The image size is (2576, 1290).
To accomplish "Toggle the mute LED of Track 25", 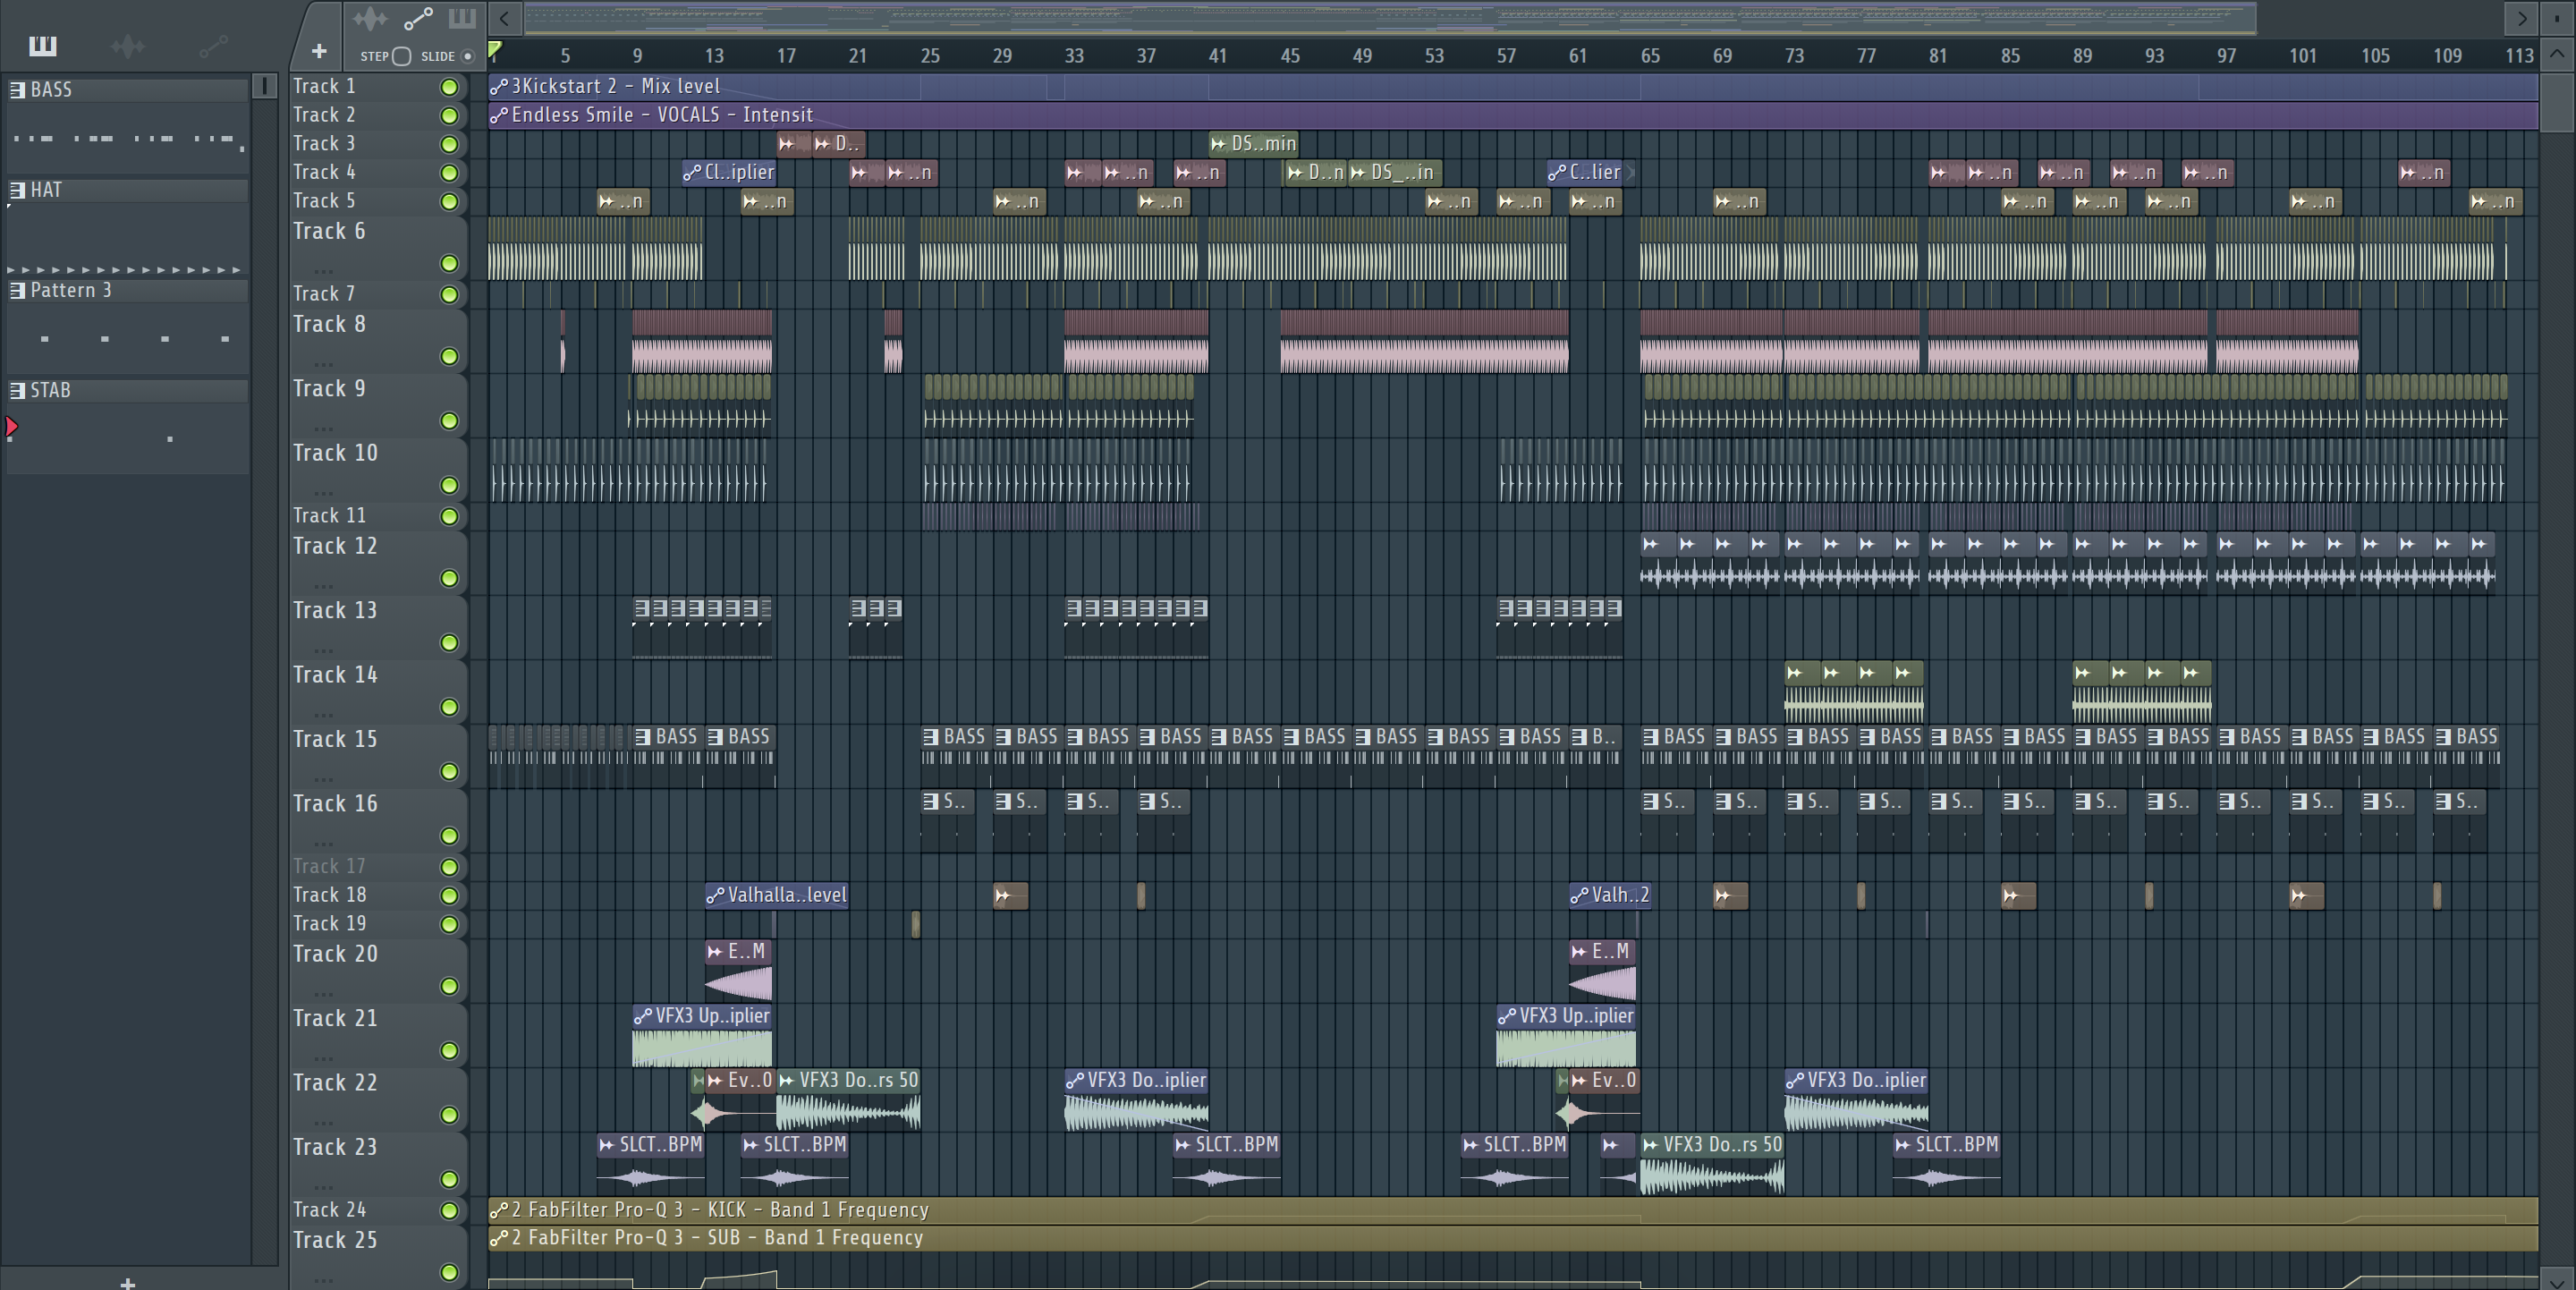I will tap(450, 1272).
